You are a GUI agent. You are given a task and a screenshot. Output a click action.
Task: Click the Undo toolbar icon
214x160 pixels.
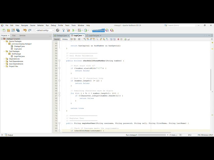[x=25, y=30]
